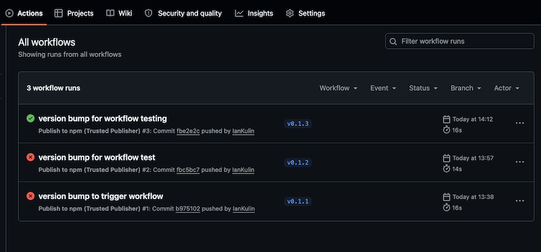Open commit fbc5bc7
Image resolution: width=541 pixels, height=252 pixels.
click(x=188, y=170)
